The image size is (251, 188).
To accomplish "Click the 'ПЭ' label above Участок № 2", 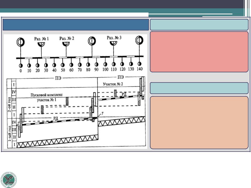I will [121, 77].
